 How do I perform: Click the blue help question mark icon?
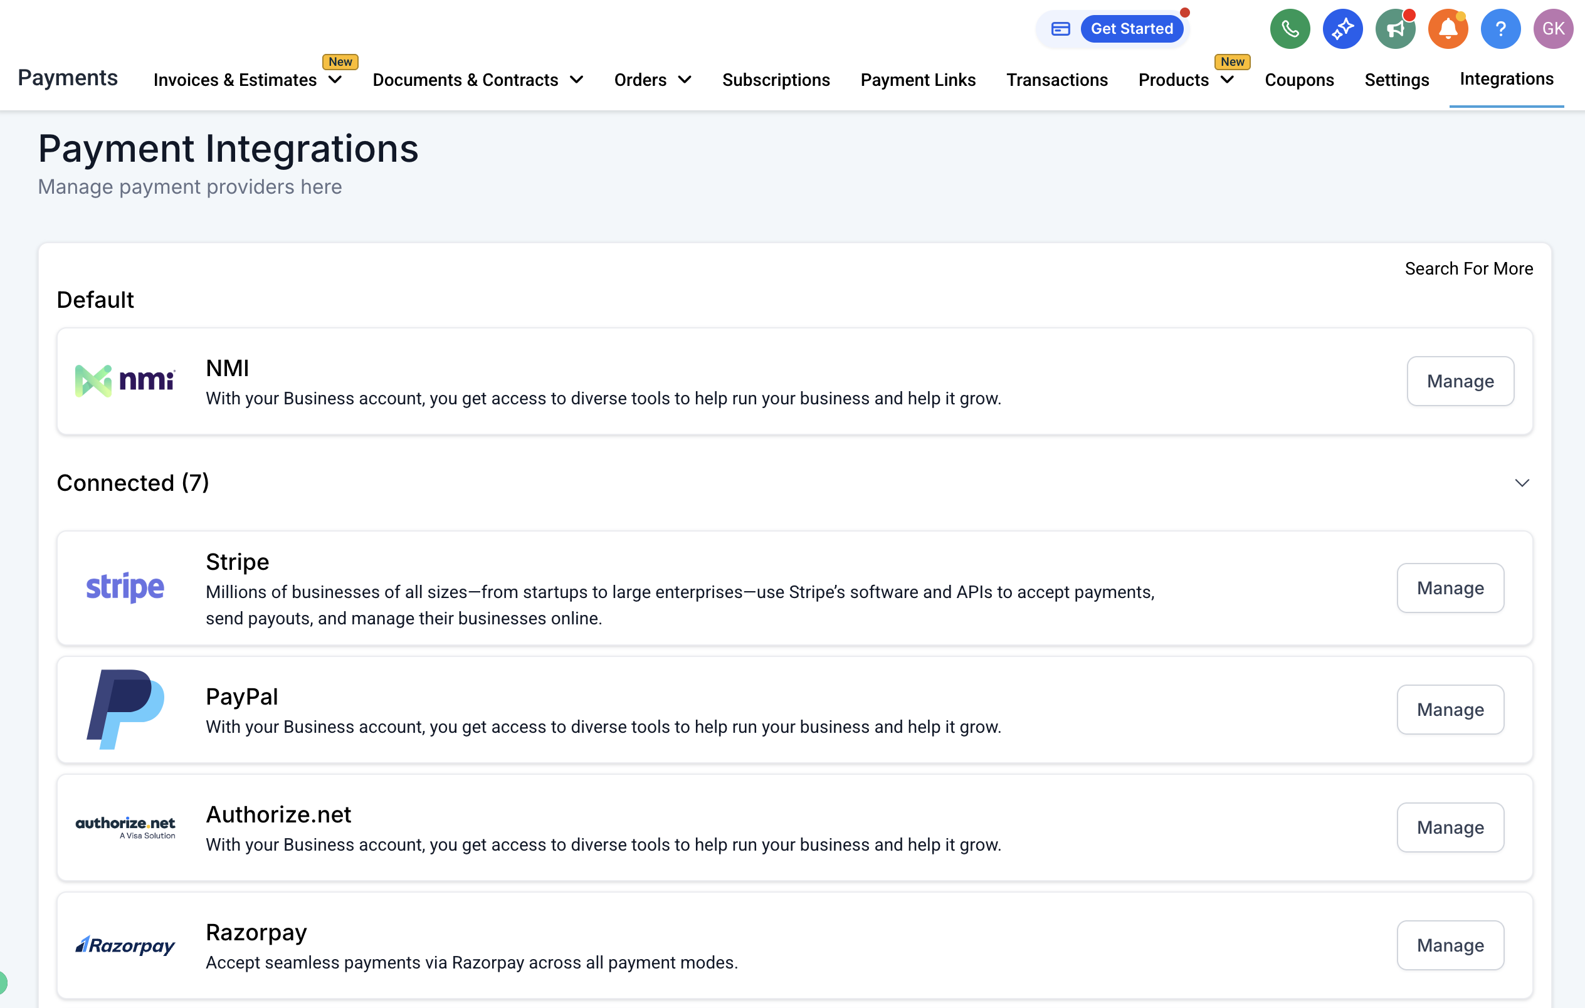[x=1500, y=29]
